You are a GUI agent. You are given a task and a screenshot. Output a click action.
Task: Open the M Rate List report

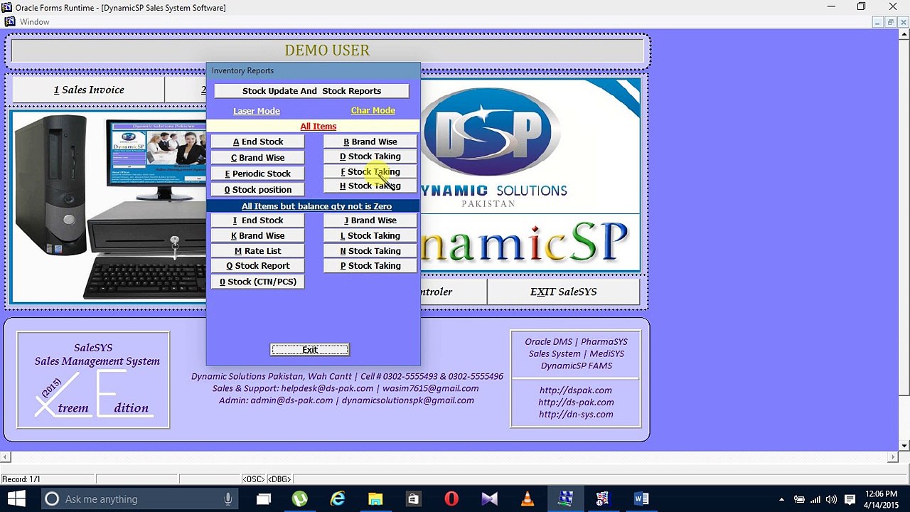(258, 251)
